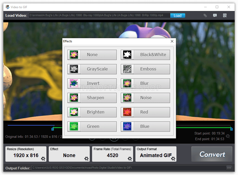
Task: Click the Brighten flower preview thumbnail
Action: [x=74, y=112]
